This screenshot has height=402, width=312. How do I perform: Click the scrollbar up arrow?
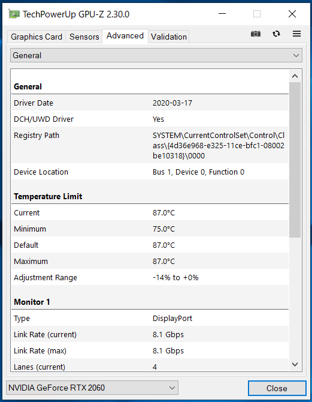295,76
